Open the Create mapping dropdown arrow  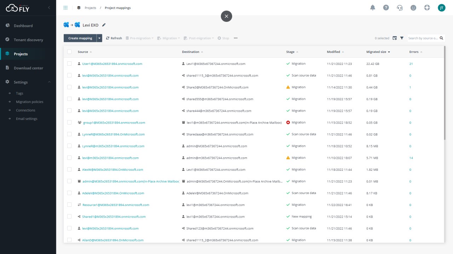point(99,38)
